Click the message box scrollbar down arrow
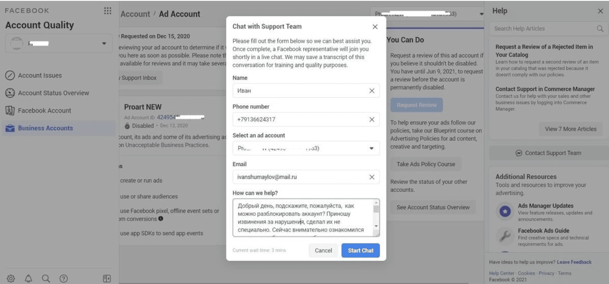The height and width of the screenshot is (284, 609). [x=376, y=226]
